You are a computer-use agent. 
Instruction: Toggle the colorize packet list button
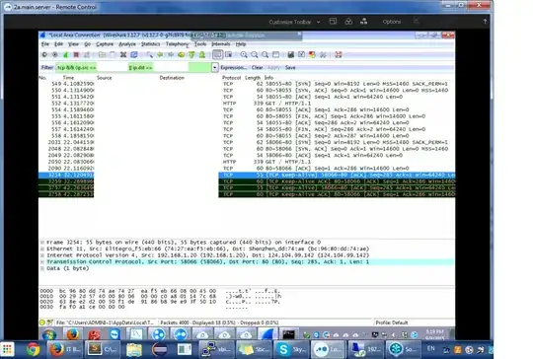(x=217, y=54)
